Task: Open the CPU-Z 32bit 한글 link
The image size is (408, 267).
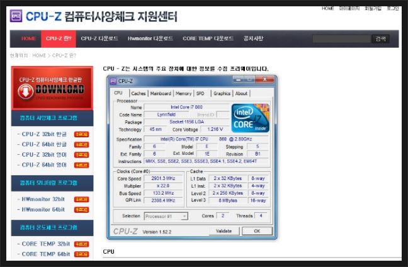Action: point(44,134)
